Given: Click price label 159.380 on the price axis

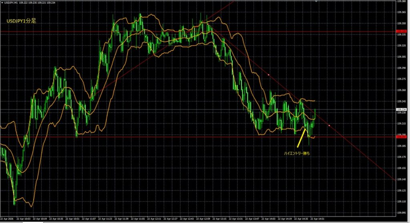Looking at the screenshot, I should click(x=401, y=1).
